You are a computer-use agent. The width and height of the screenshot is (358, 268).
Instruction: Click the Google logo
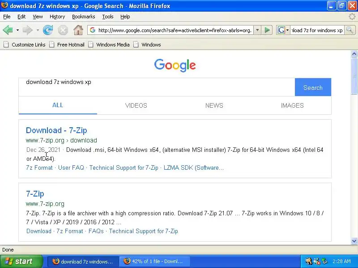tap(175, 65)
